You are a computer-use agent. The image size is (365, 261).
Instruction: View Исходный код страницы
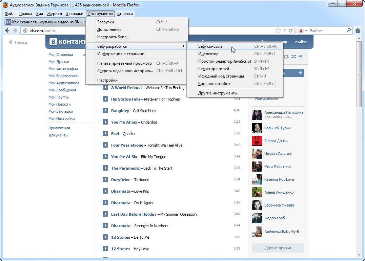(x=235, y=76)
